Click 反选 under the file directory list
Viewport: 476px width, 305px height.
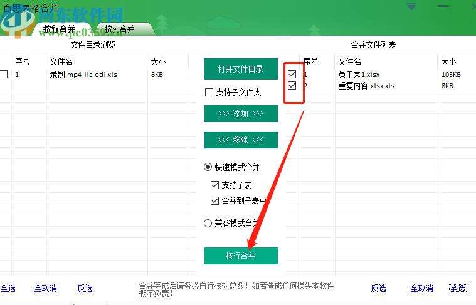pos(85,288)
